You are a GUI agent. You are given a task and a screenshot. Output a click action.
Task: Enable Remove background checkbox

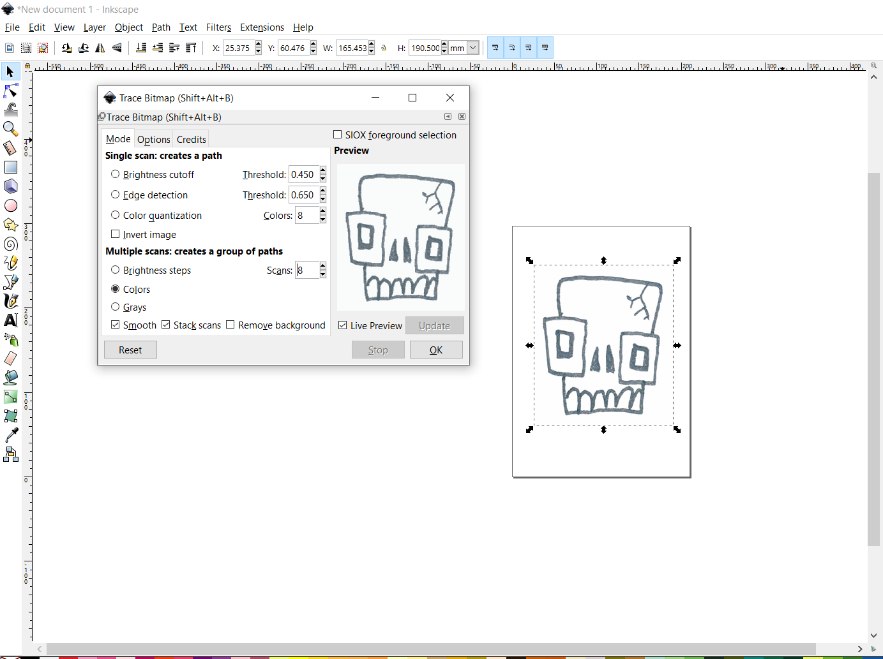[x=230, y=325]
